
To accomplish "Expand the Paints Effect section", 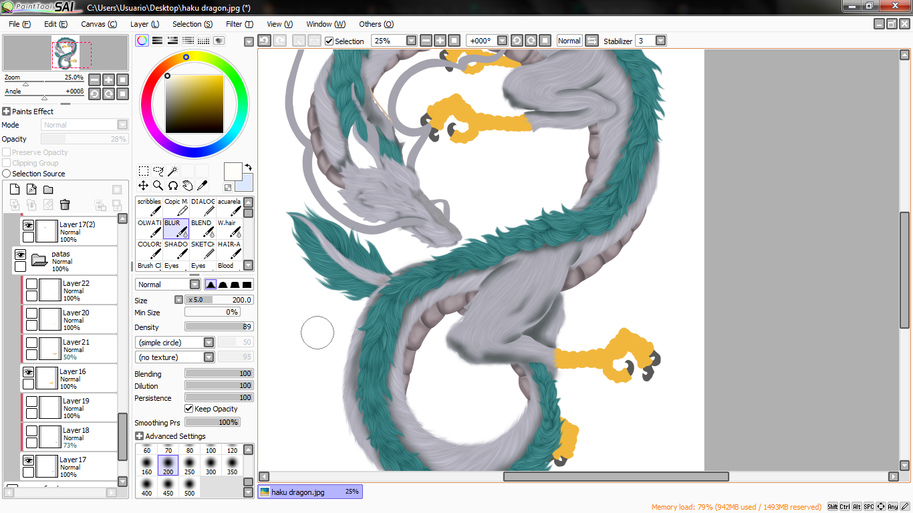I will click(x=6, y=112).
